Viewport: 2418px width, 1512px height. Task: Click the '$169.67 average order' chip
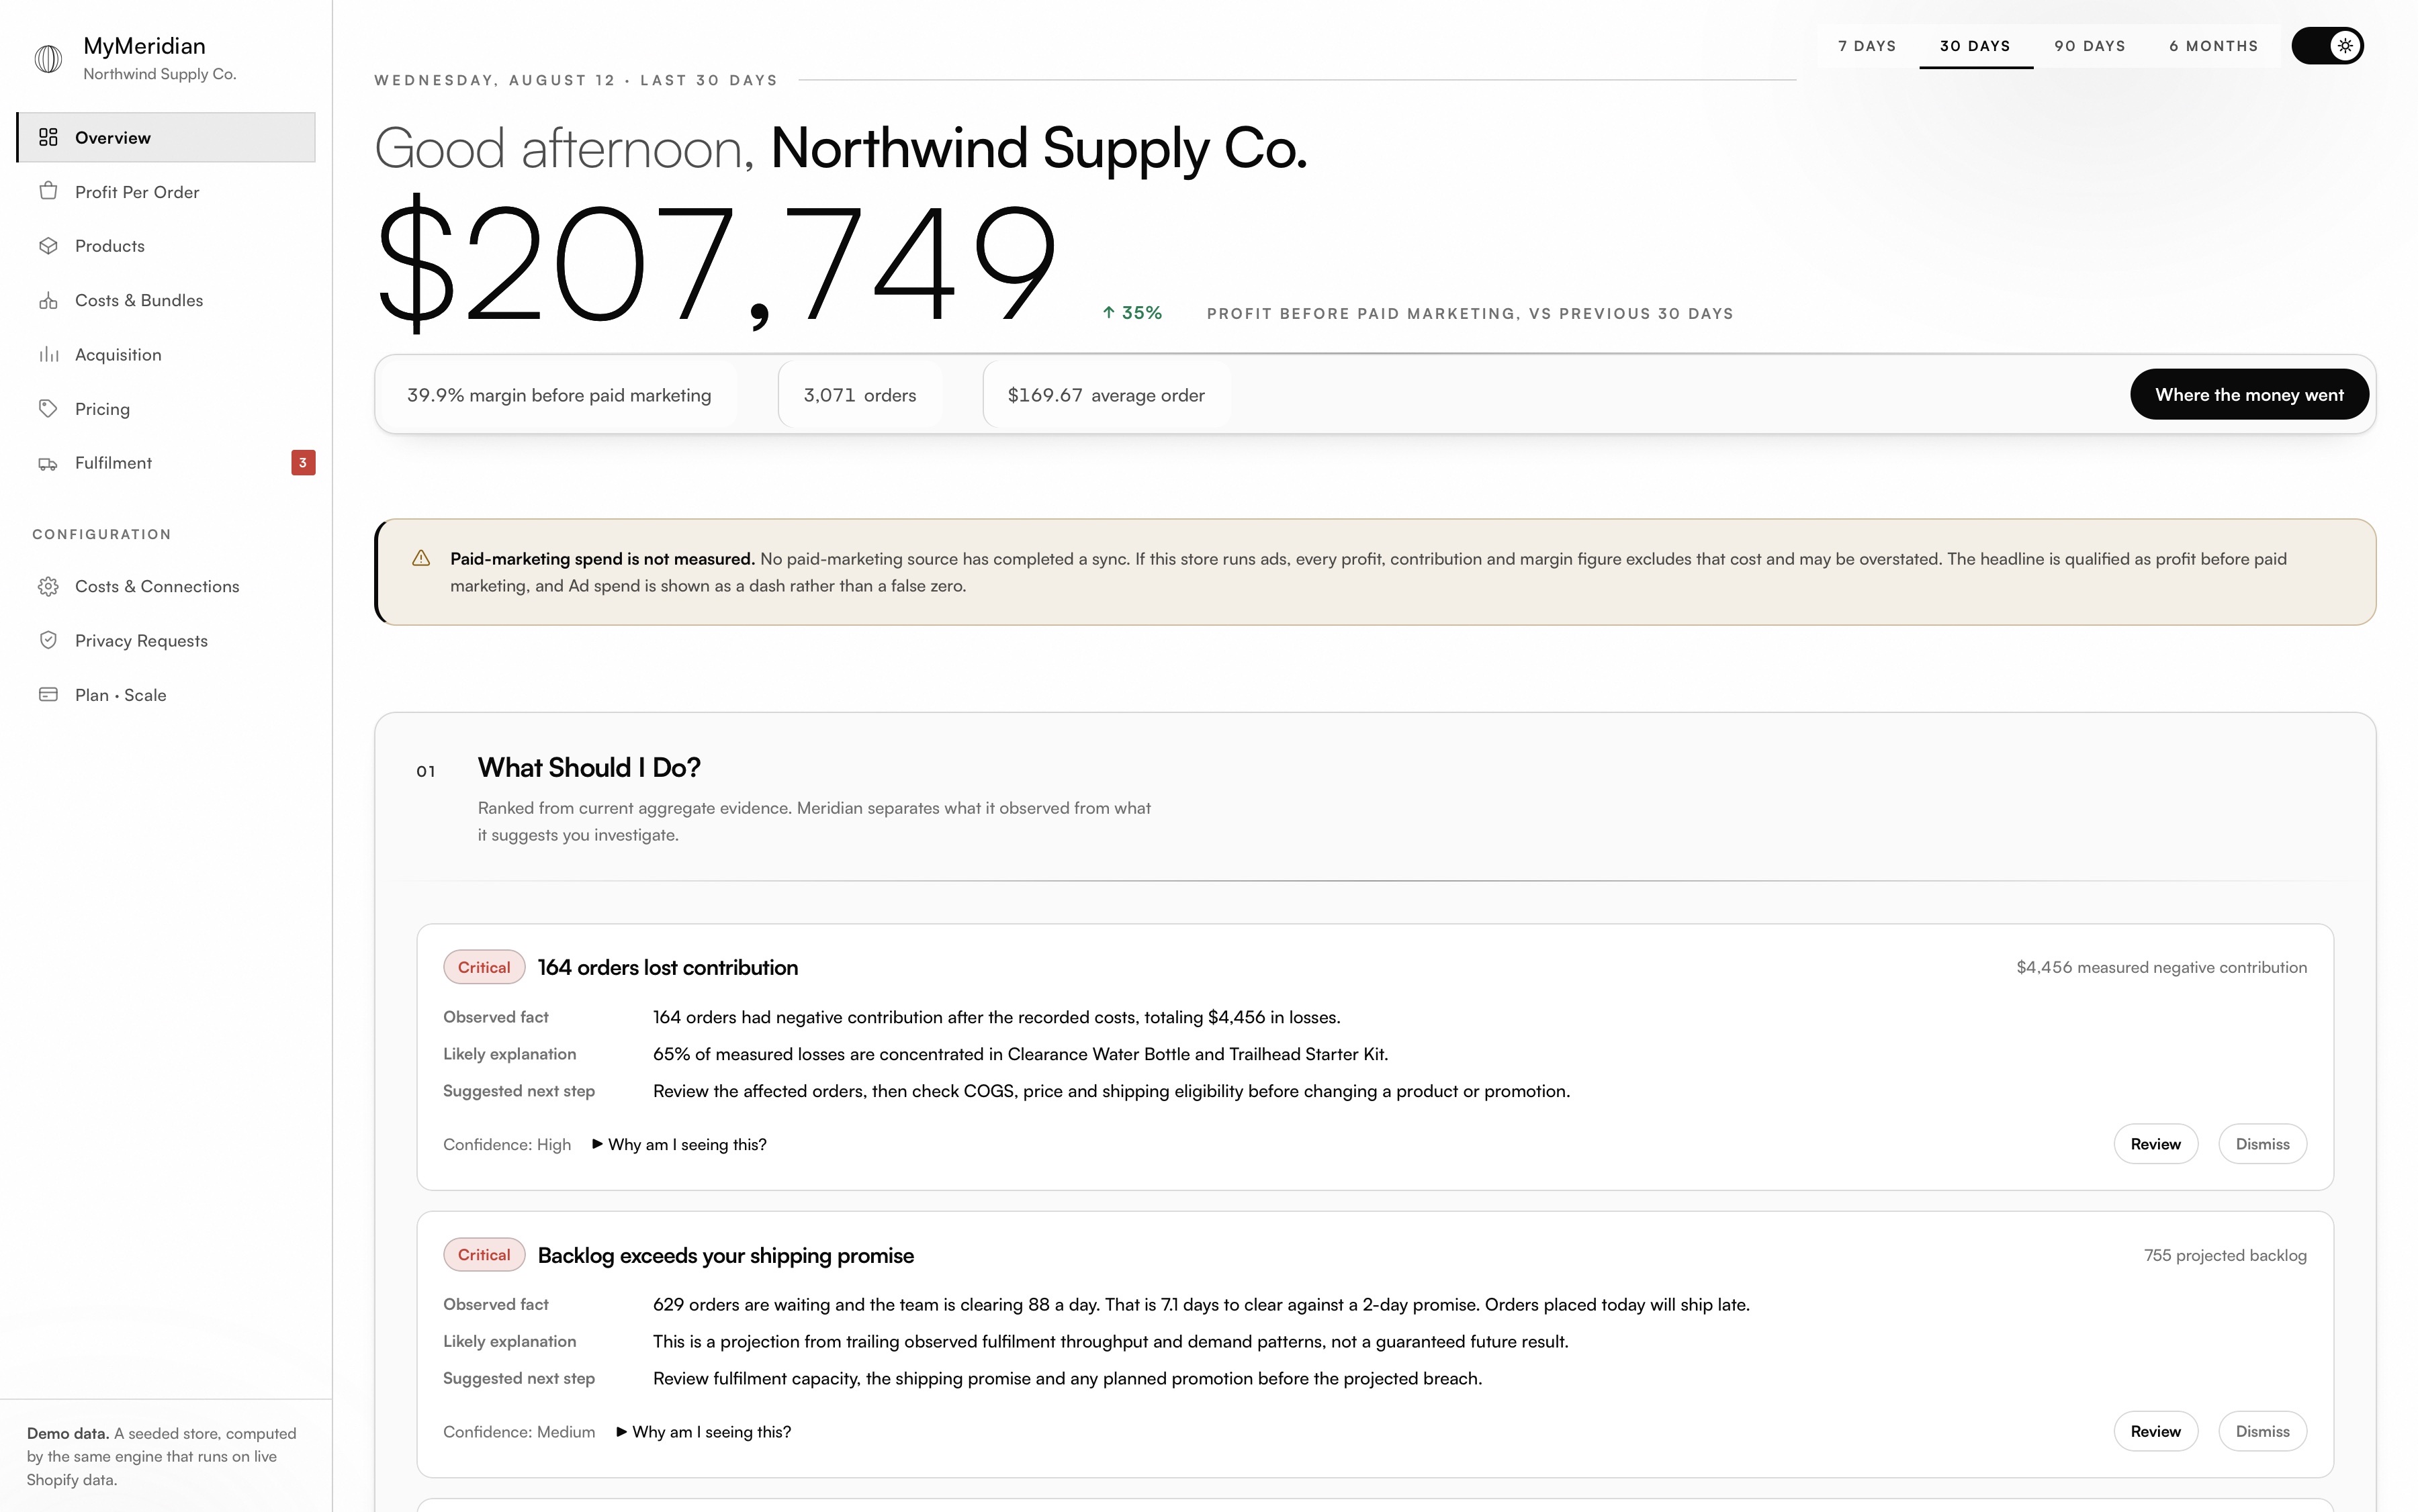click(1106, 395)
